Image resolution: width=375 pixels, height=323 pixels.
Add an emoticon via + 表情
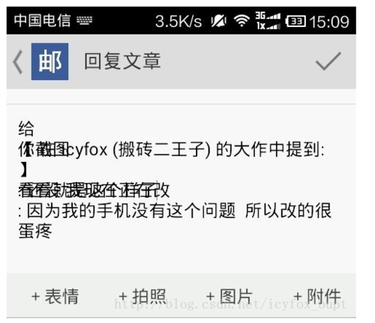(x=55, y=296)
